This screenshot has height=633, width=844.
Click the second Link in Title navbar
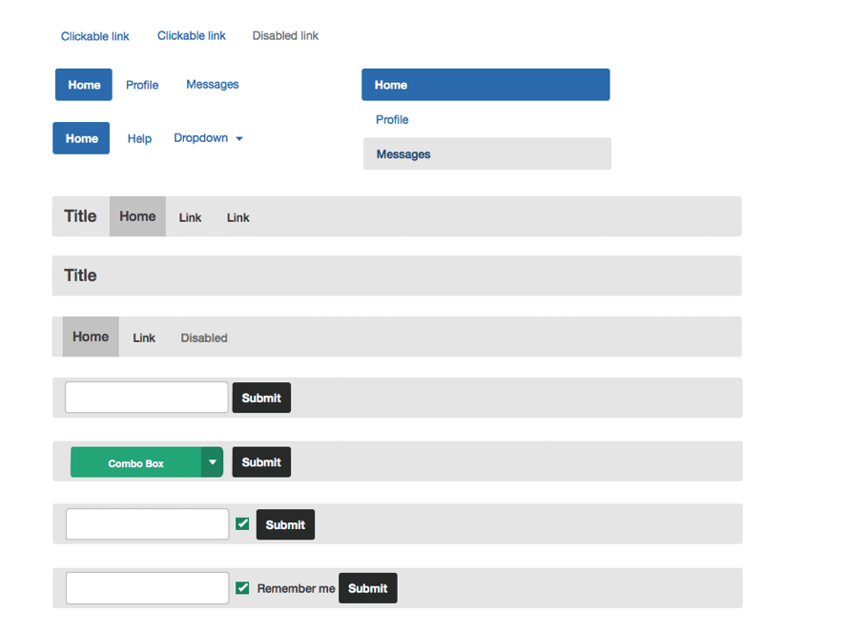pyautogui.click(x=237, y=217)
